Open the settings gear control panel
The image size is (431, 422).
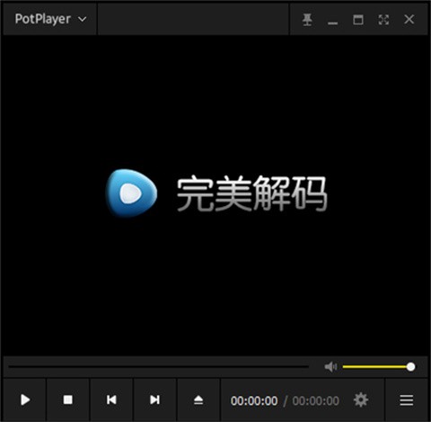[x=361, y=400]
